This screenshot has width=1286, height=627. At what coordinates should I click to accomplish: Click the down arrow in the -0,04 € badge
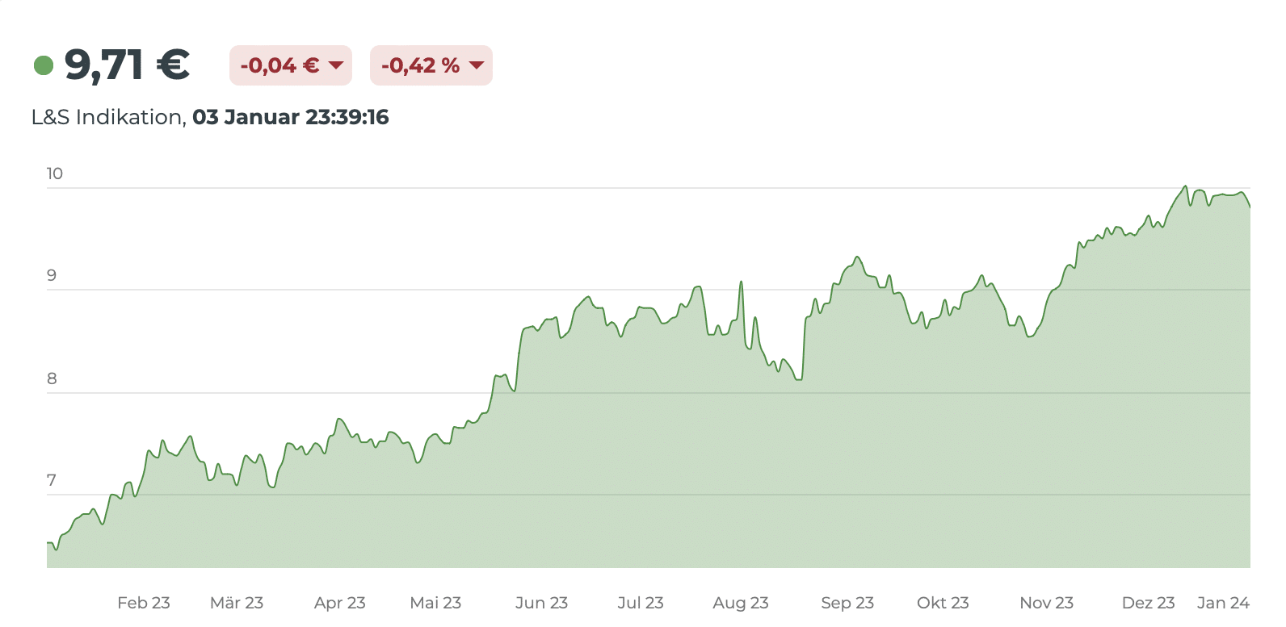336,65
